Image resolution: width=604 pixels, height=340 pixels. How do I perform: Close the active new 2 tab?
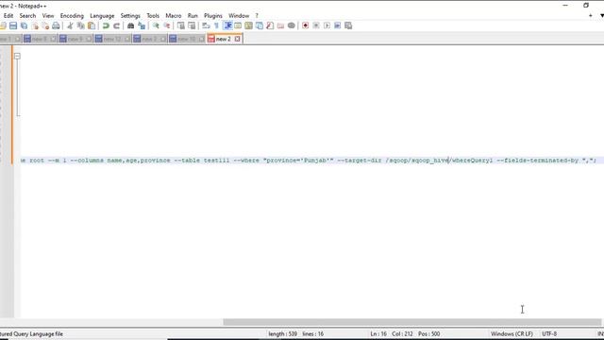(237, 39)
